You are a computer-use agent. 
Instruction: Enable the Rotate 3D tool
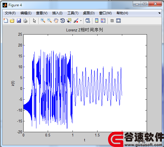63,21
